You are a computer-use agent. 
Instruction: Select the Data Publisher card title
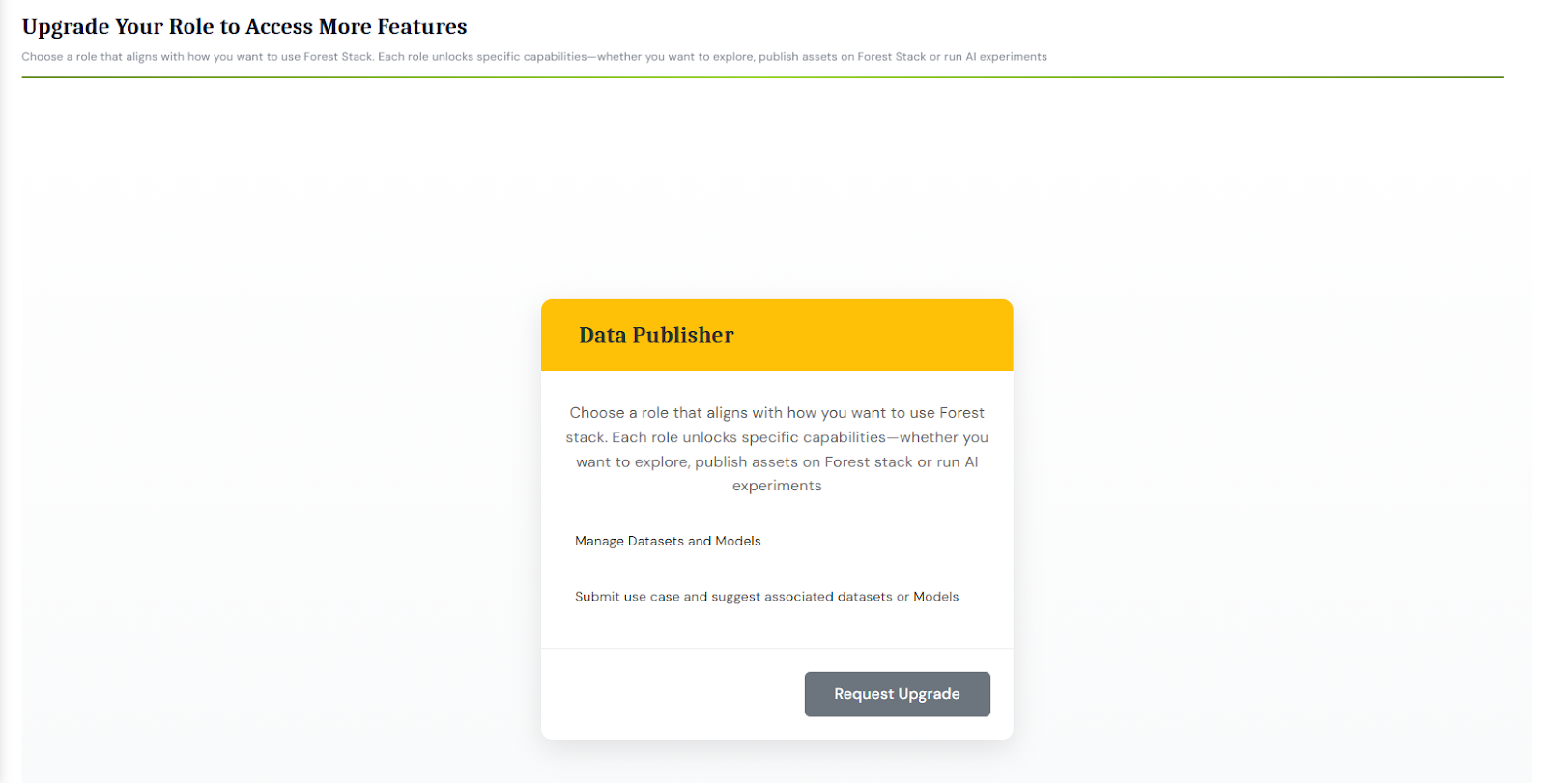656,335
